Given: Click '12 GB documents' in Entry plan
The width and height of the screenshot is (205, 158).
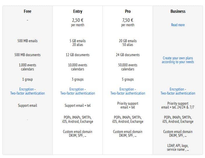Looking at the screenshot, I should [77, 55].
